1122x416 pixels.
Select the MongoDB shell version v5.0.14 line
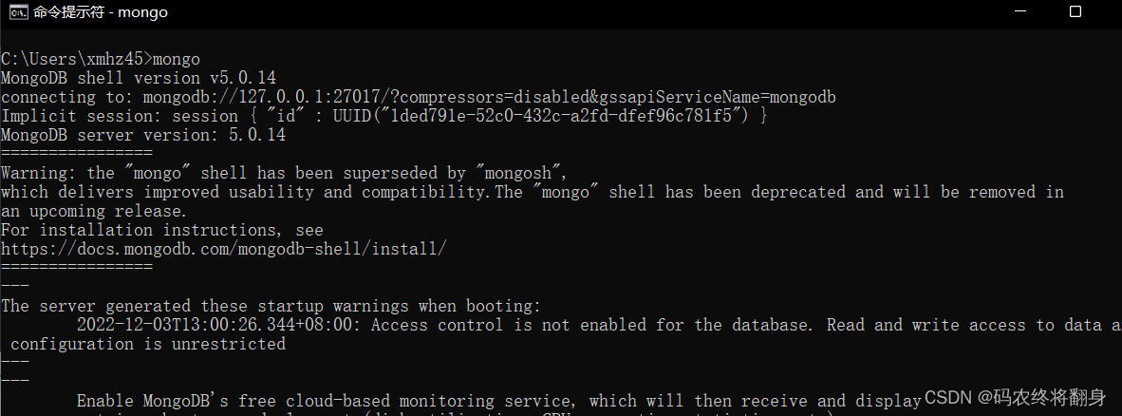(x=138, y=77)
